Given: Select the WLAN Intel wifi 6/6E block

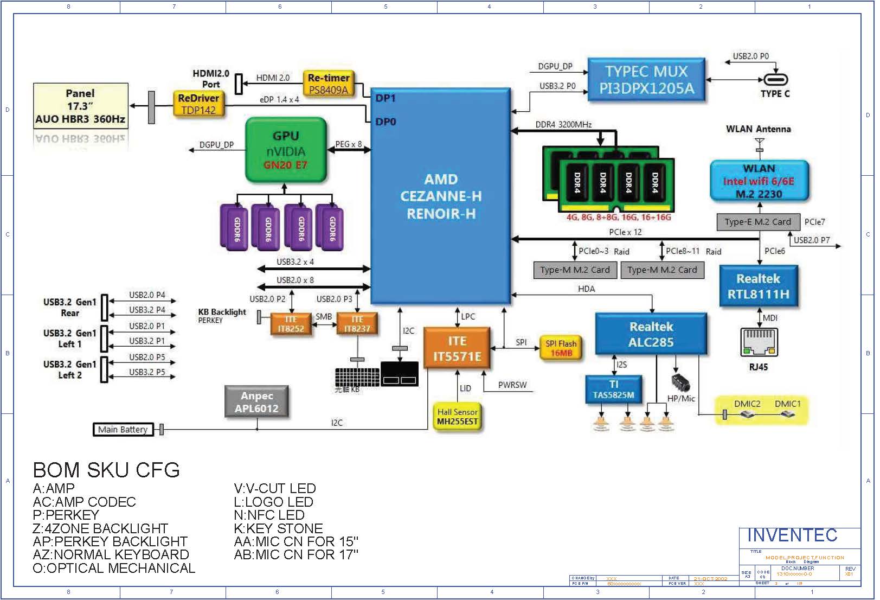Looking at the screenshot, I should [x=759, y=181].
